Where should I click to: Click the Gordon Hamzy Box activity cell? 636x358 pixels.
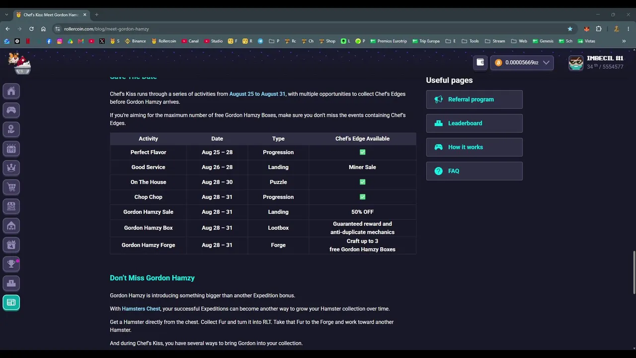pyautogui.click(x=148, y=228)
